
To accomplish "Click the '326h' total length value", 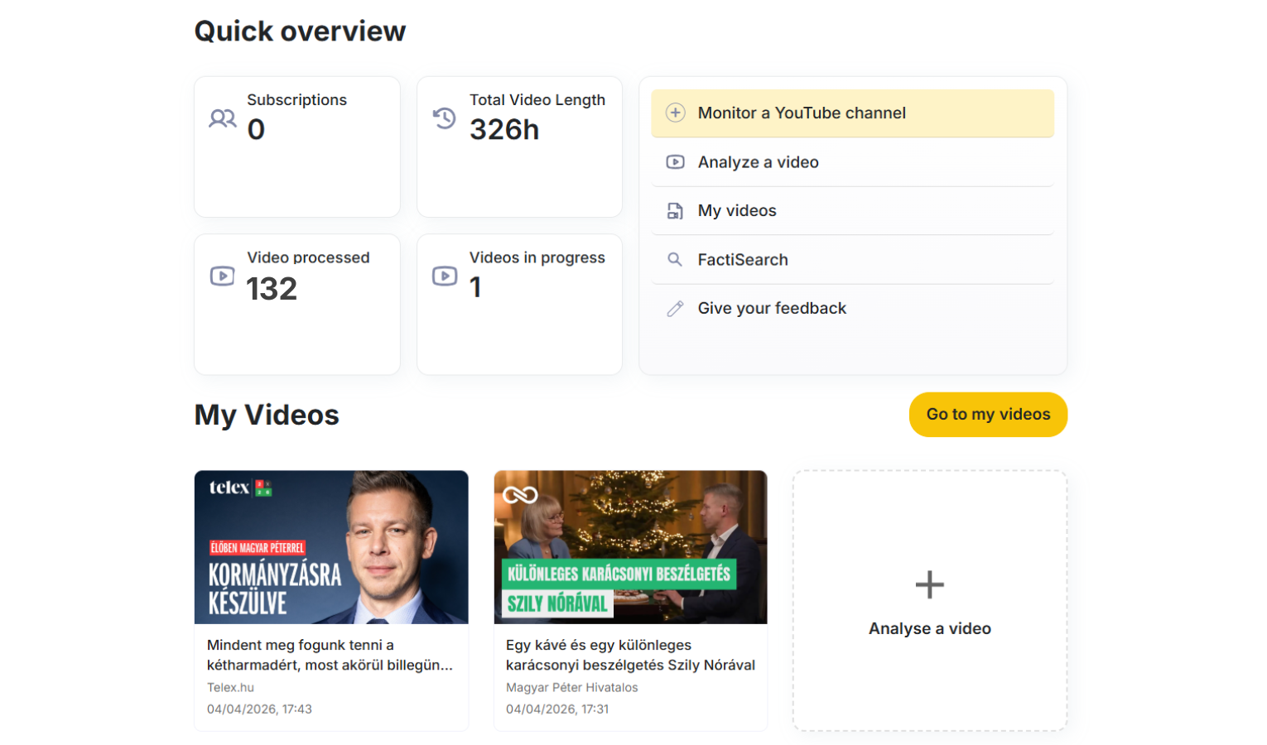I will (504, 130).
